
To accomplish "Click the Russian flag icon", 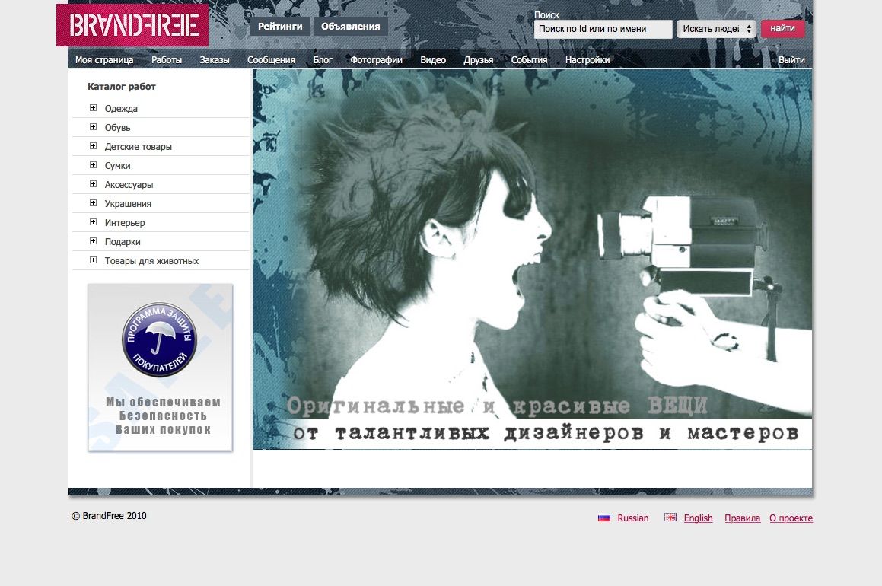I will pos(604,518).
